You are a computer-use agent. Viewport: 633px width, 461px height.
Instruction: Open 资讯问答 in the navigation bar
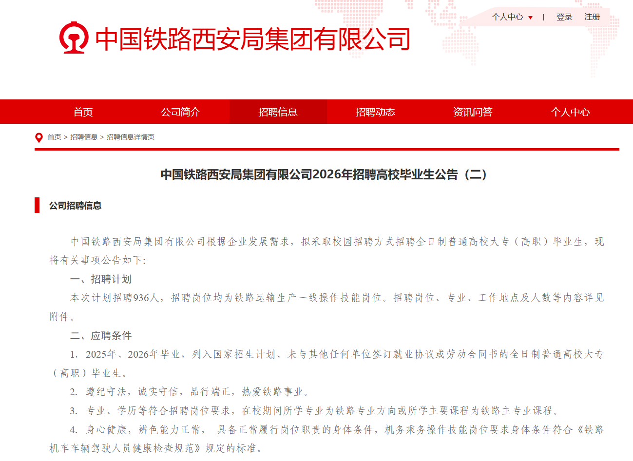click(x=473, y=112)
